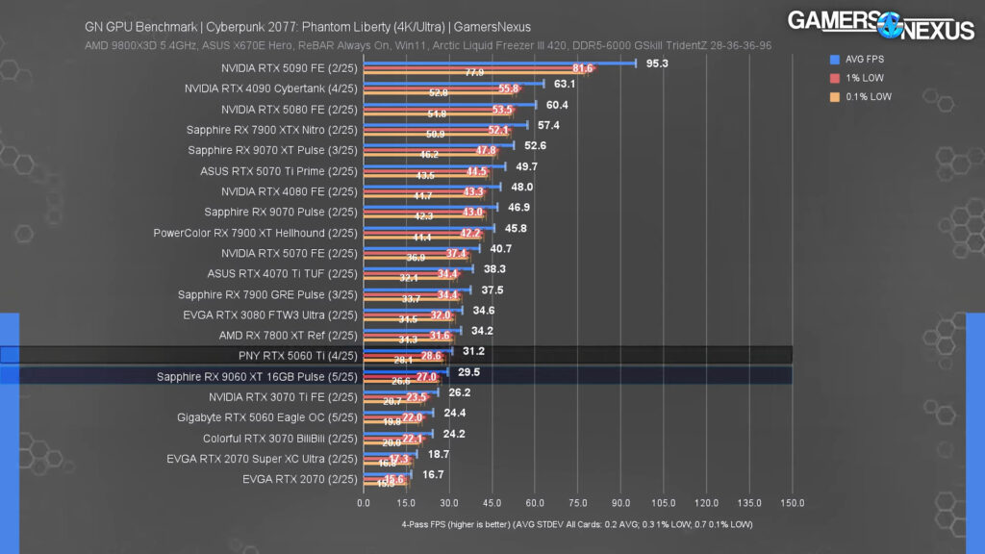Click the 52.6 average FPS value
The height and width of the screenshot is (554, 985).
535,145
